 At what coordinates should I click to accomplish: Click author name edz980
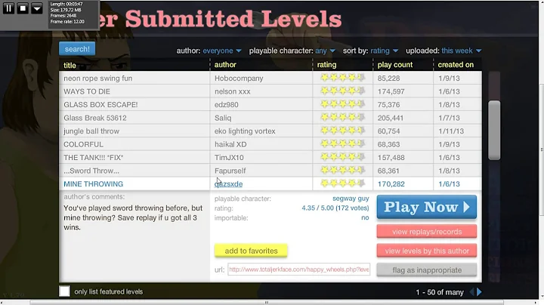tap(227, 105)
